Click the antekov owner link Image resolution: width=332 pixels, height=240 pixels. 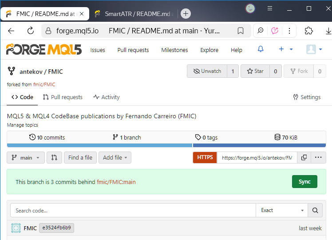tap(31, 72)
